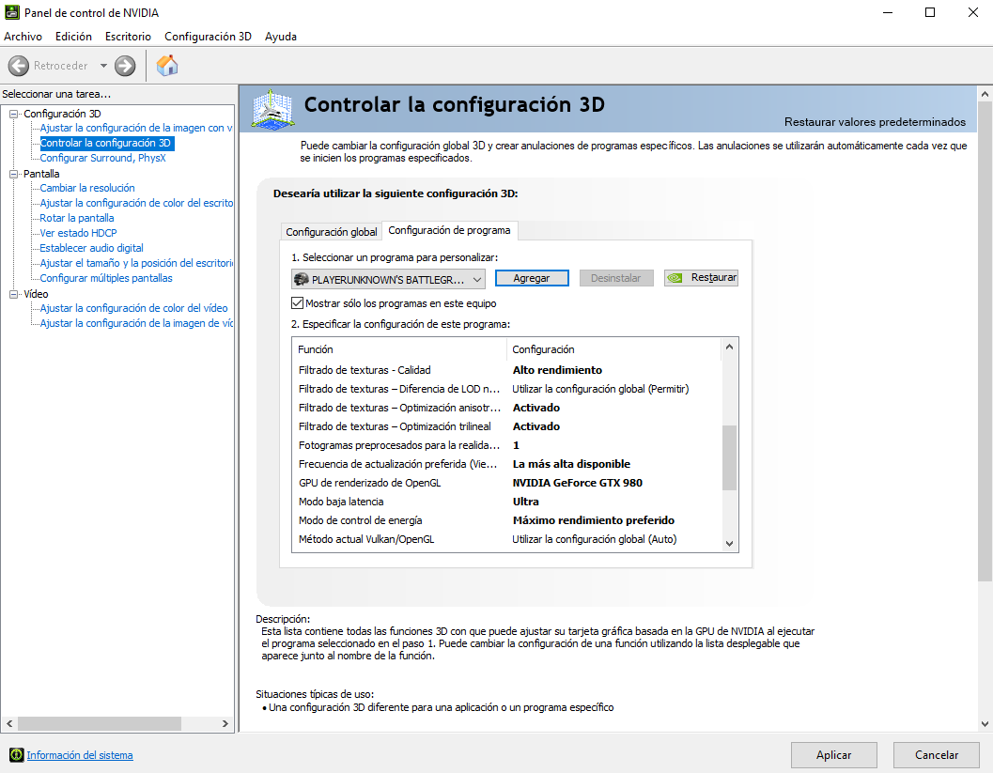Screen dimensions: 993x773
Task: Select Modo de control de energía row
Action: tap(506, 520)
